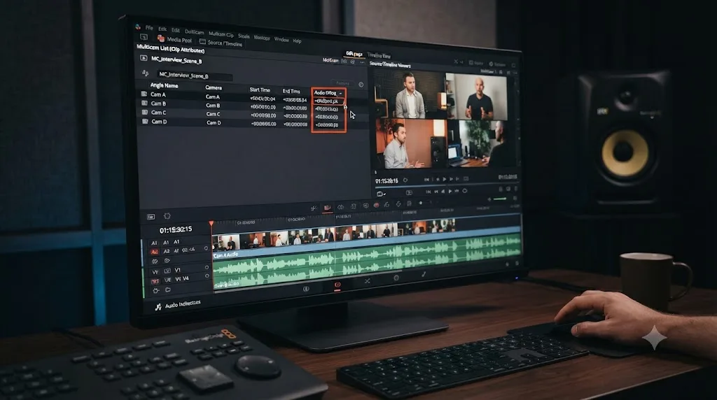Click the Cam A audio offset value
Viewport: 717px width, 400px height.
[328, 101]
